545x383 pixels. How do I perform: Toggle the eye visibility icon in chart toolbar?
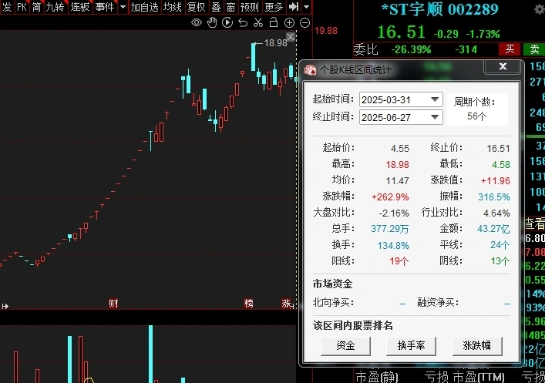click(x=197, y=23)
